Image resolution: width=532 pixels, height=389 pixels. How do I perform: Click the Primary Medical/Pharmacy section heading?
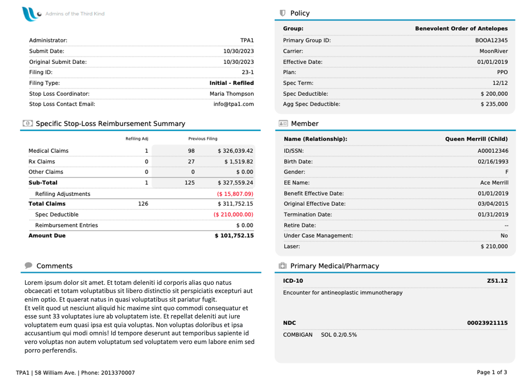(x=335, y=266)
